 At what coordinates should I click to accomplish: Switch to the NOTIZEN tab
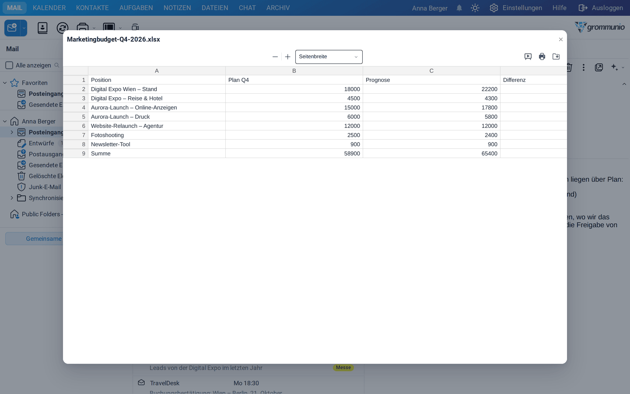pyautogui.click(x=177, y=8)
